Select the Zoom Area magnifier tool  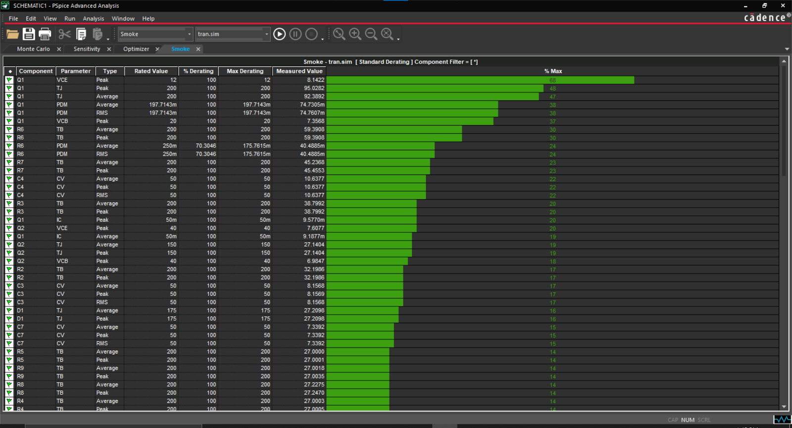pos(339,34)
